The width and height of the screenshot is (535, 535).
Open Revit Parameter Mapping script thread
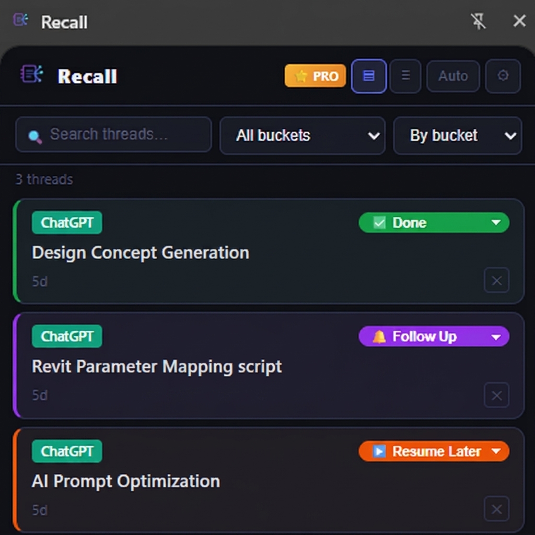tap(157, 367)
